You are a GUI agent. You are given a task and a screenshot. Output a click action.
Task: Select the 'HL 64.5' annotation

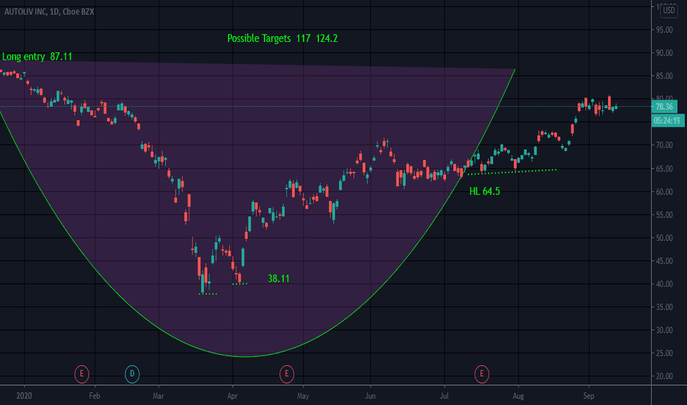484,191
